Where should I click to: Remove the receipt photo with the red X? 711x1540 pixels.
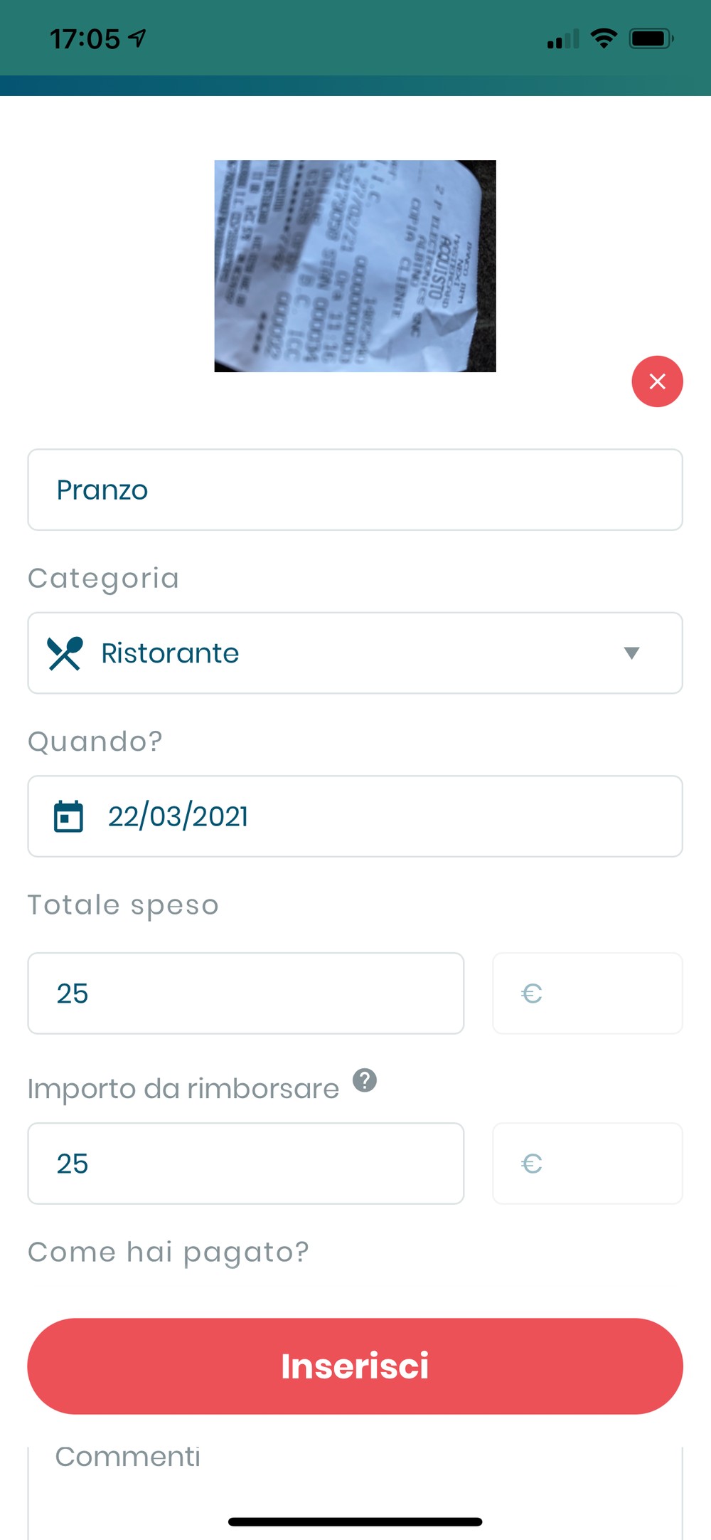click(x=657, y=381)
